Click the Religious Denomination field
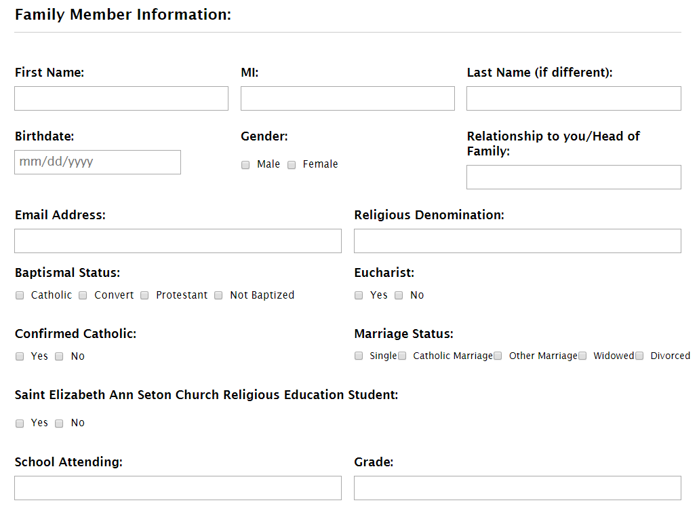Image resolution: width=699 pixels, height=507 pixels. 517,241
